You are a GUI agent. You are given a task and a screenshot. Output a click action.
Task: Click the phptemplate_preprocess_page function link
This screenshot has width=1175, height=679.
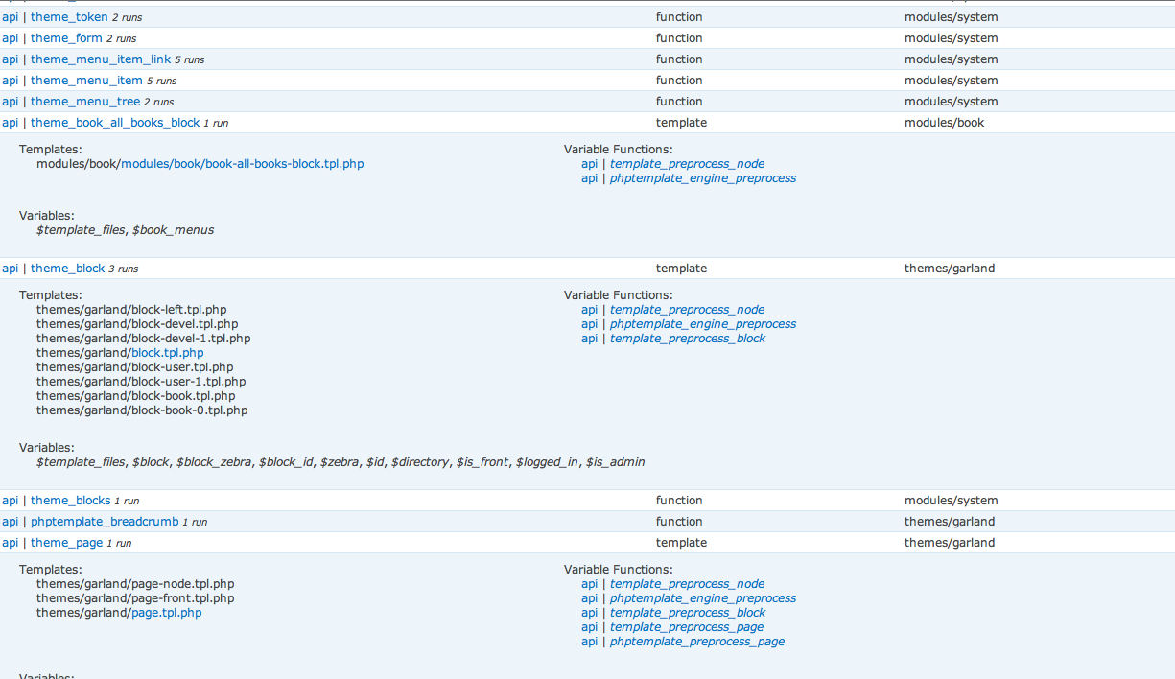click(696, 642)
